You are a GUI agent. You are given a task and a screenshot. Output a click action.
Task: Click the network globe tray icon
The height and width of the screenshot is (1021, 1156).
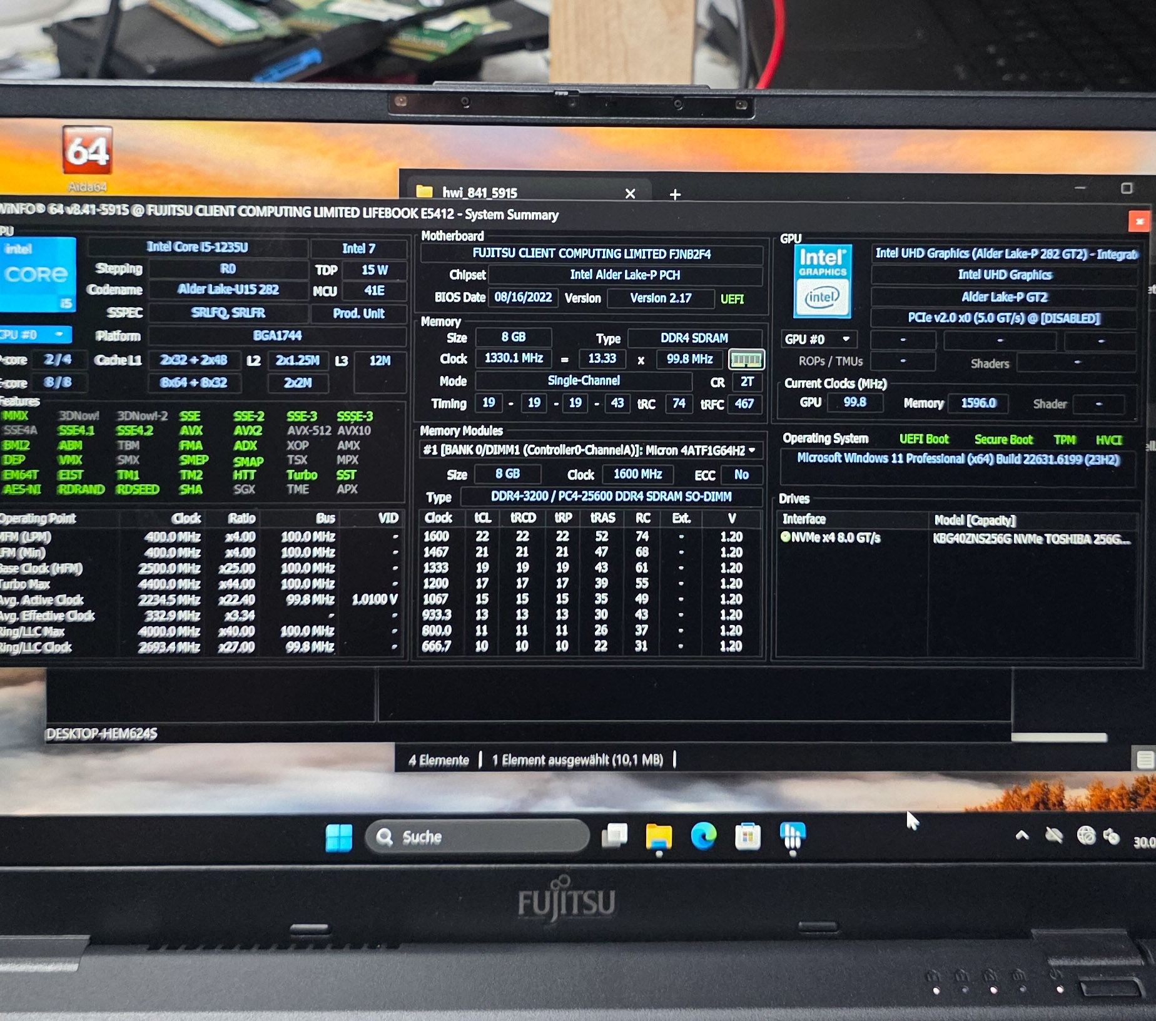[x=1086, y=835]
